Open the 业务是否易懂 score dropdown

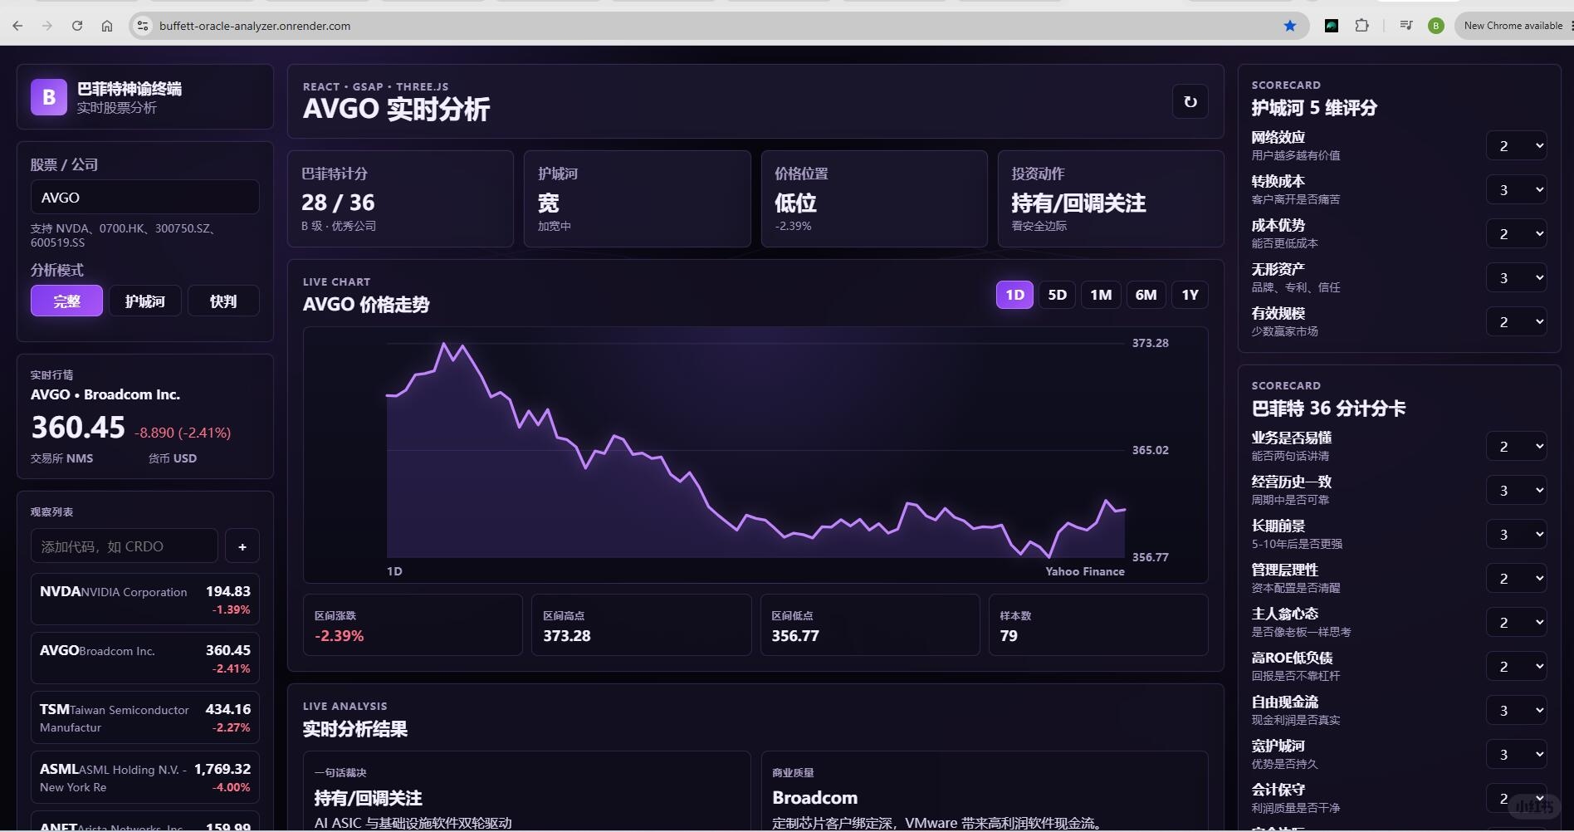pos(1516,447)
